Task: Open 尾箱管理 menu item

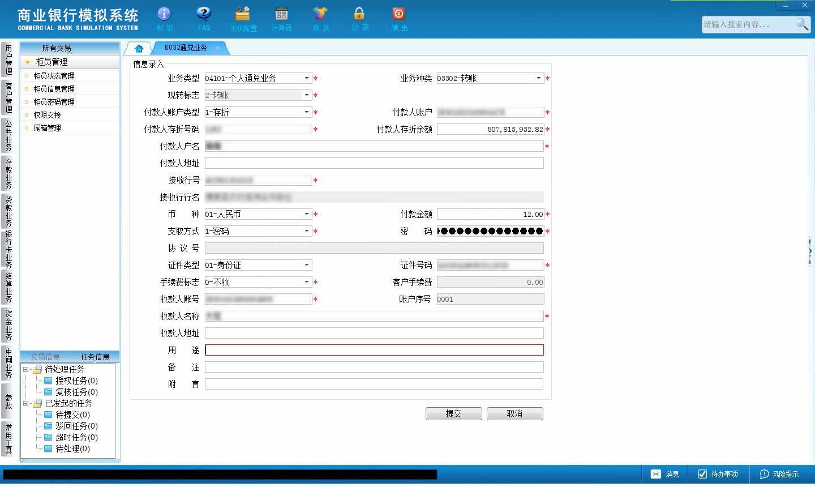Action: [47, 128]
